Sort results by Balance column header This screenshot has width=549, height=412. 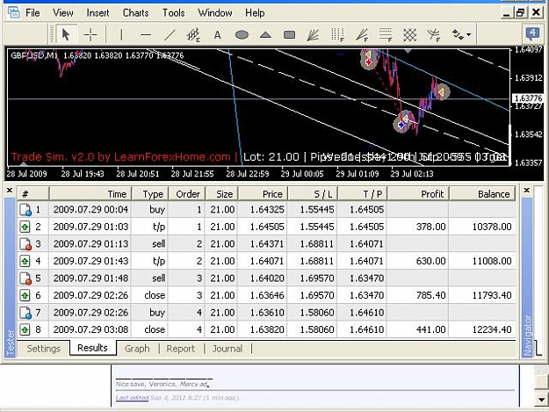pyautogui.click(x=482, y=194)
